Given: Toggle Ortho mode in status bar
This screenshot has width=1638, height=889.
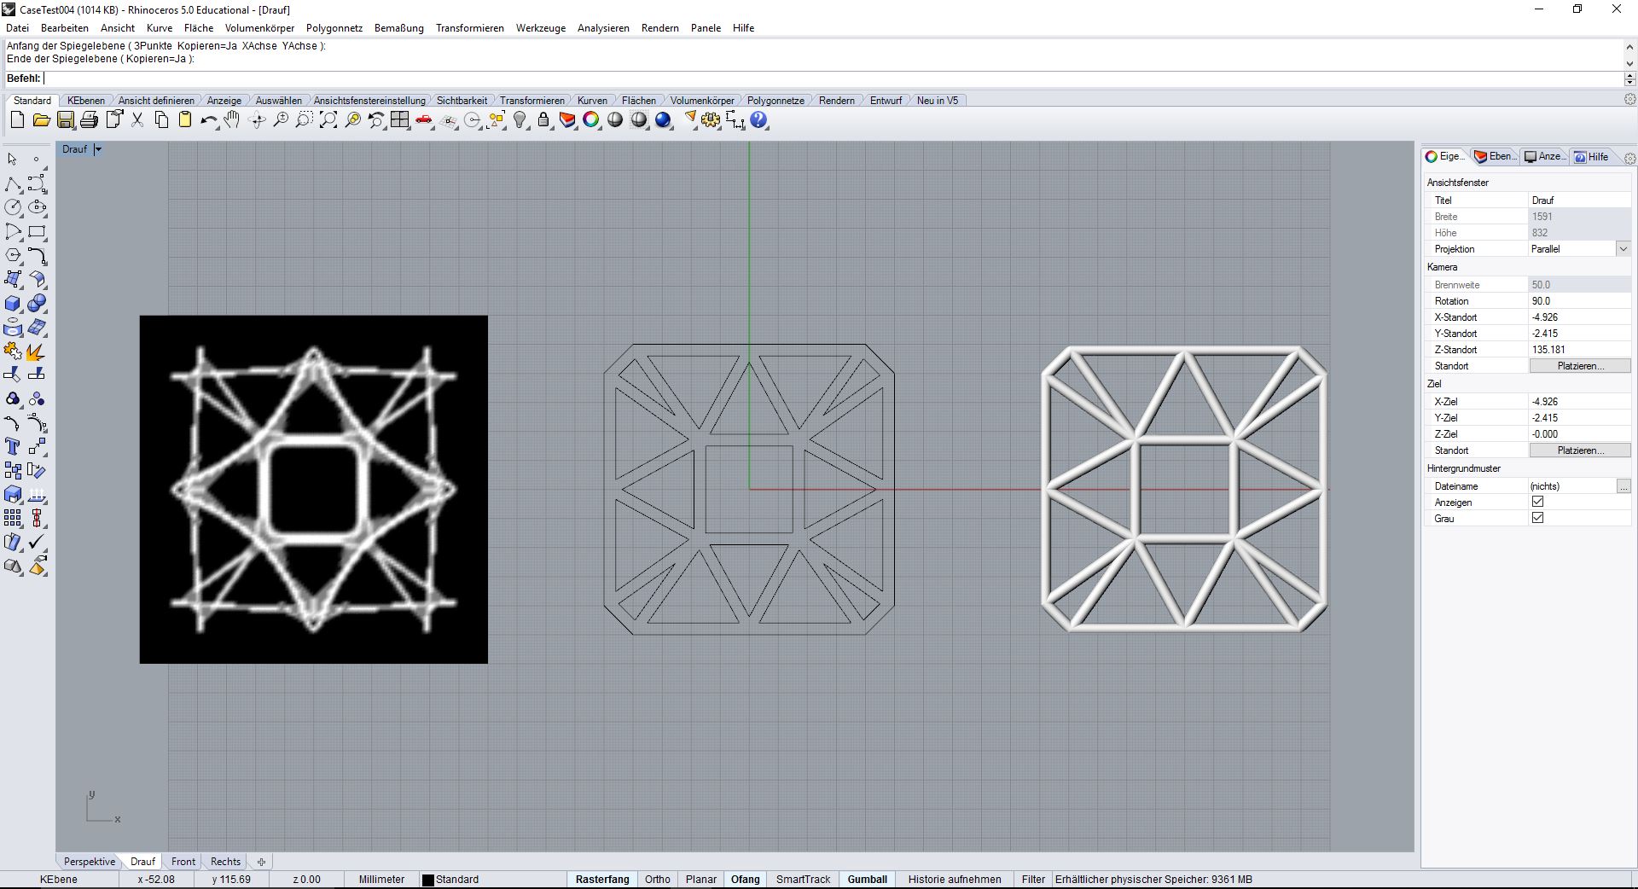Looking at the screenshot, I should [657, 880].
